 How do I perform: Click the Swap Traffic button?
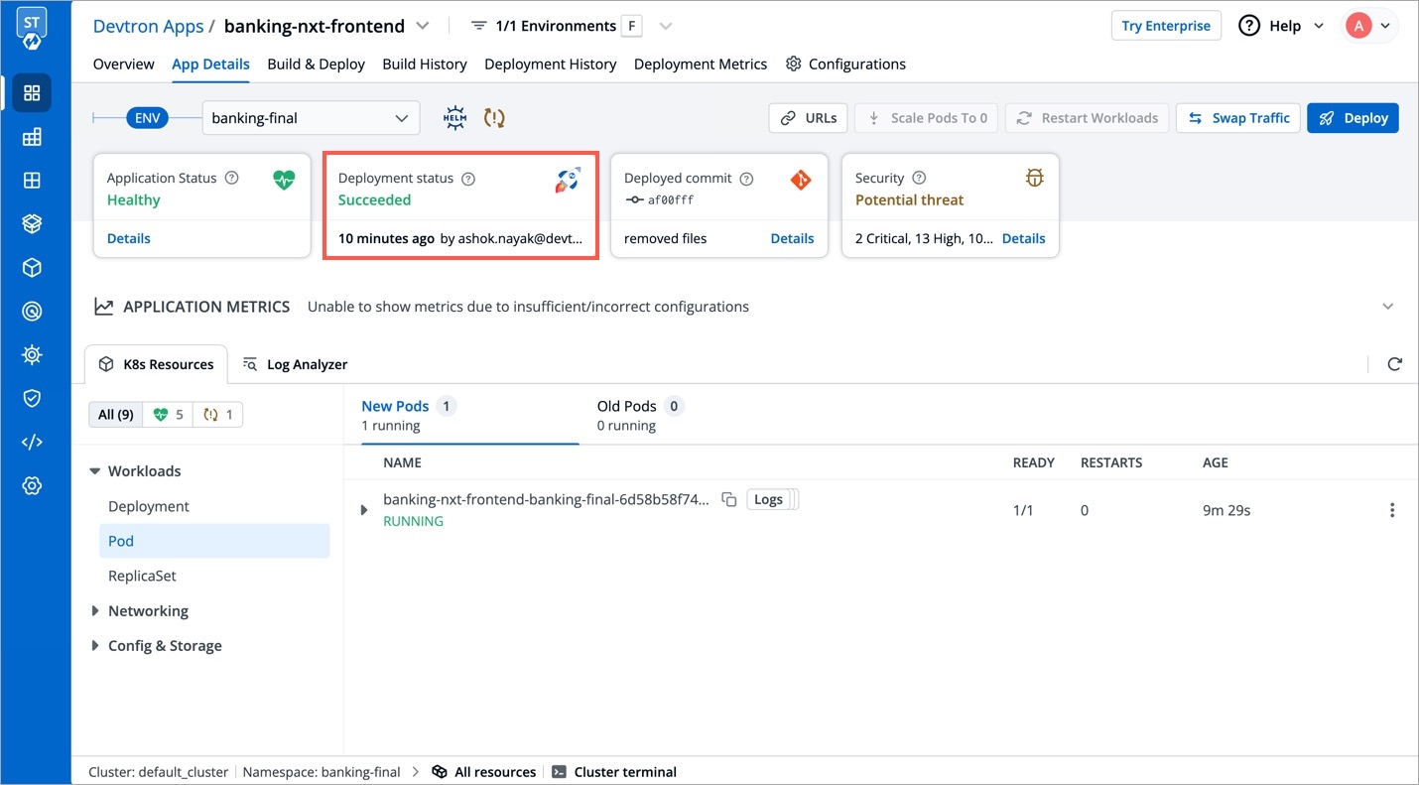(1237, 118)
